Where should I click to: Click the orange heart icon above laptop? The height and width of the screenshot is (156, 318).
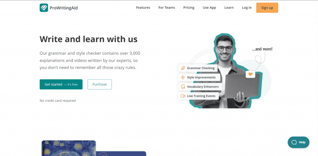click(x=251, y=75)
